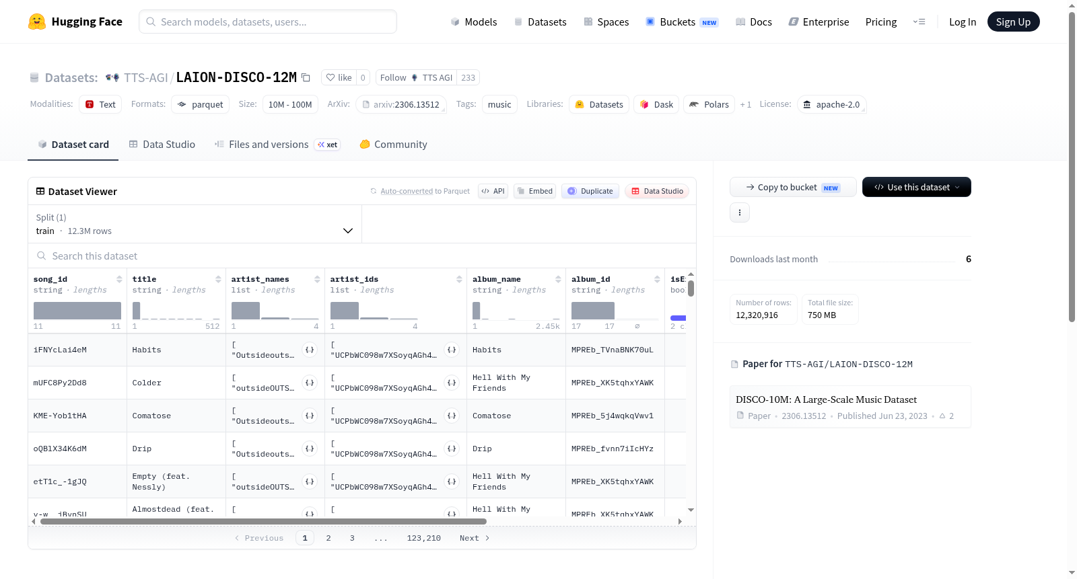Click the Dataset Viewer table icon

pyautogui.click(x=40, y=192)
